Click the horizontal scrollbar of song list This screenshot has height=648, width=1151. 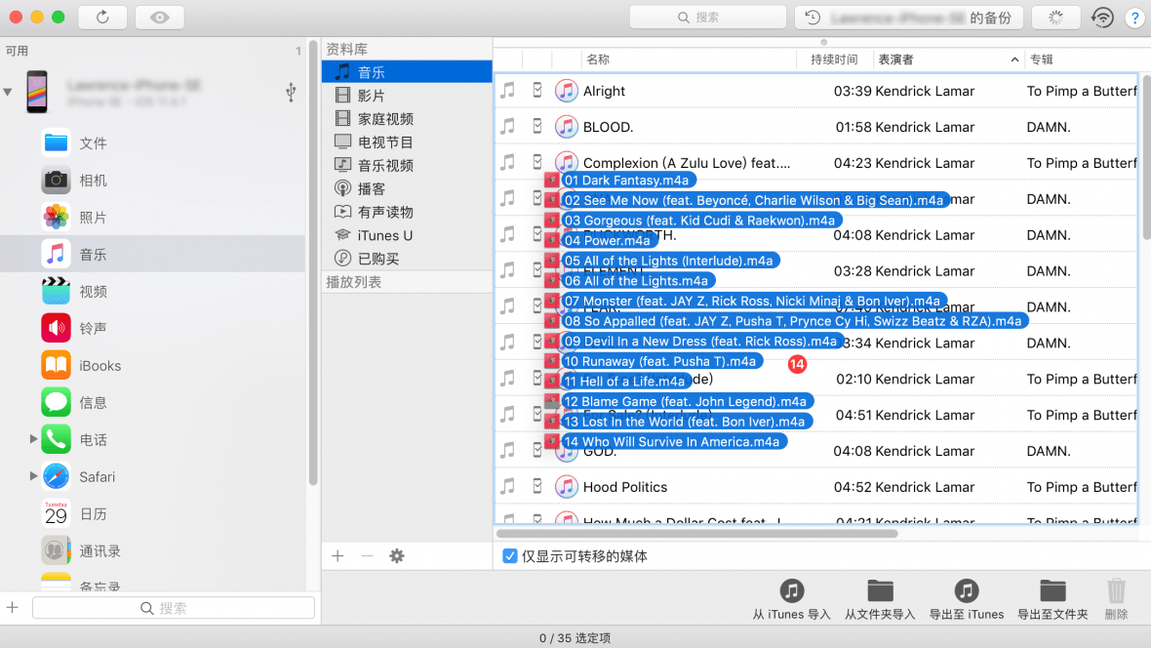point(696,534)
